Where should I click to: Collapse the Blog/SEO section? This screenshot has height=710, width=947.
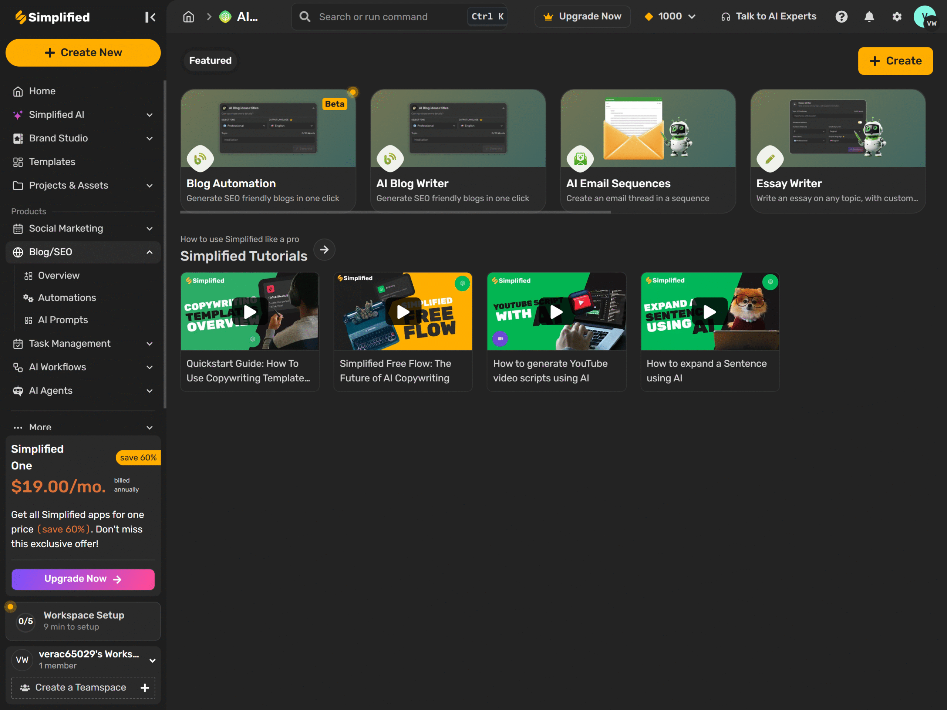149,252
